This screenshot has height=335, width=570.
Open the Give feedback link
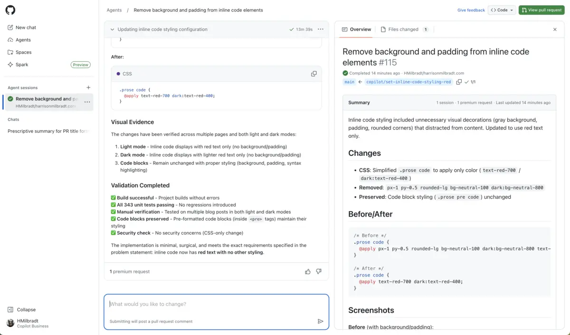pyautogui.click(x=471, y=10)
